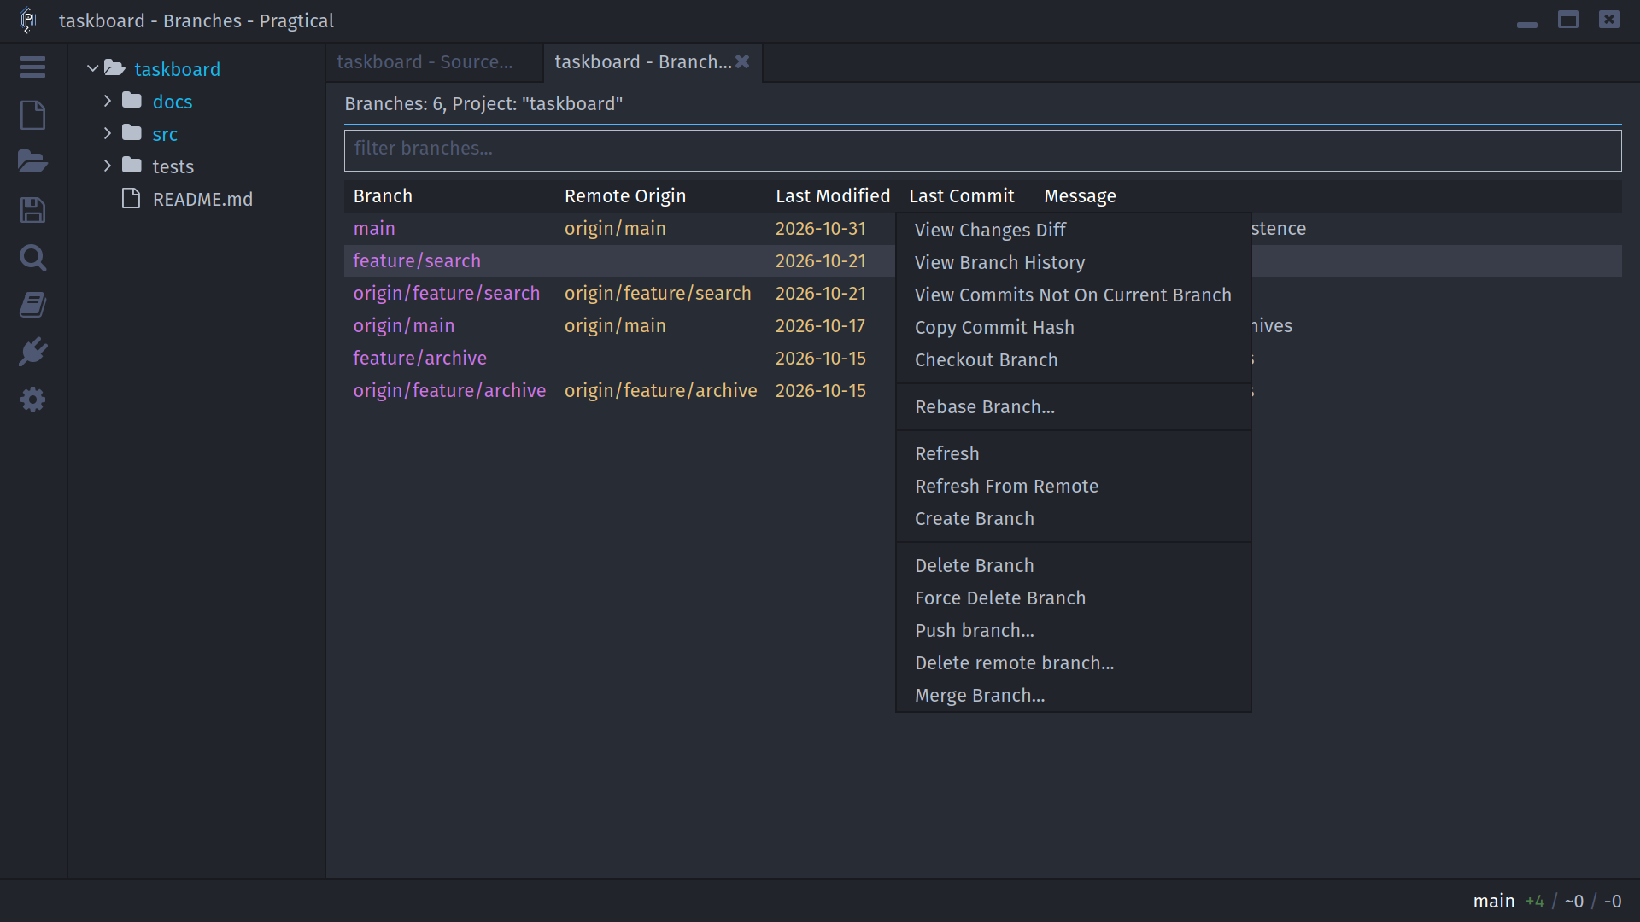The height and width of the screenshot is (922, 1640).
Task: Choose View Changes Diff from context menu
Action: 1074,230
